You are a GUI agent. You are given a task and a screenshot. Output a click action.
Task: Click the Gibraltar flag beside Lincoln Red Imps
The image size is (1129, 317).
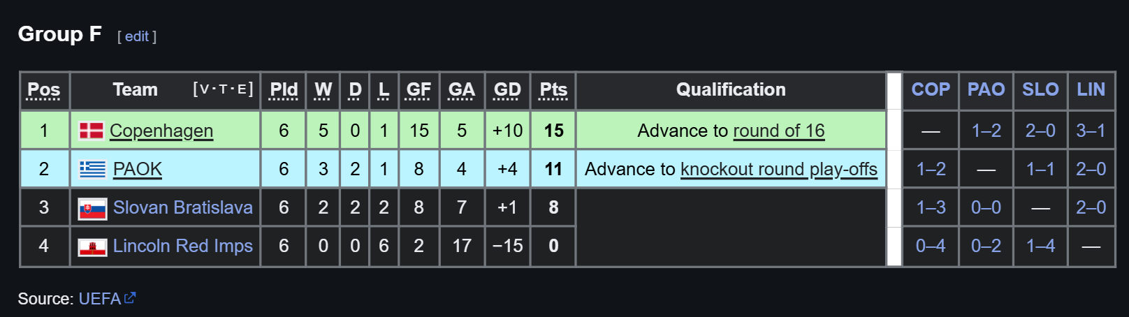coord(92,246)
